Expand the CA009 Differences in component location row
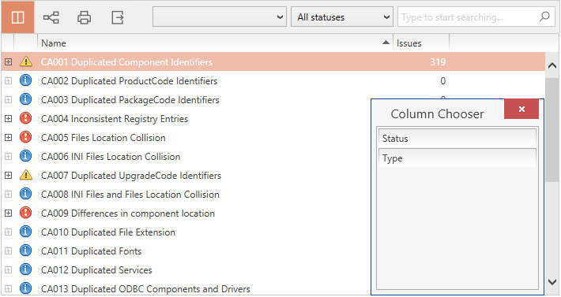The image size is (561, 297). (8, 213)
